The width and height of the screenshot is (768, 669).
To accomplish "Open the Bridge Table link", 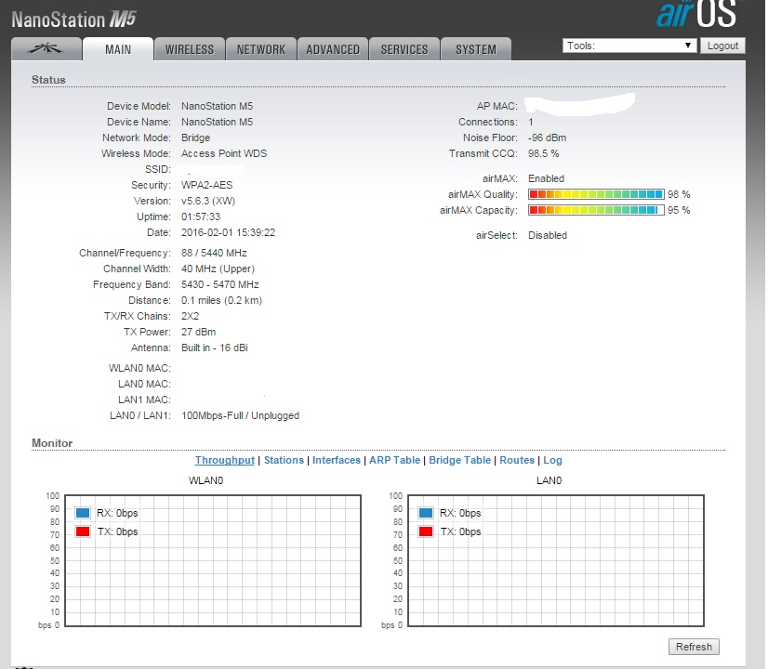I will click(460, 460).
